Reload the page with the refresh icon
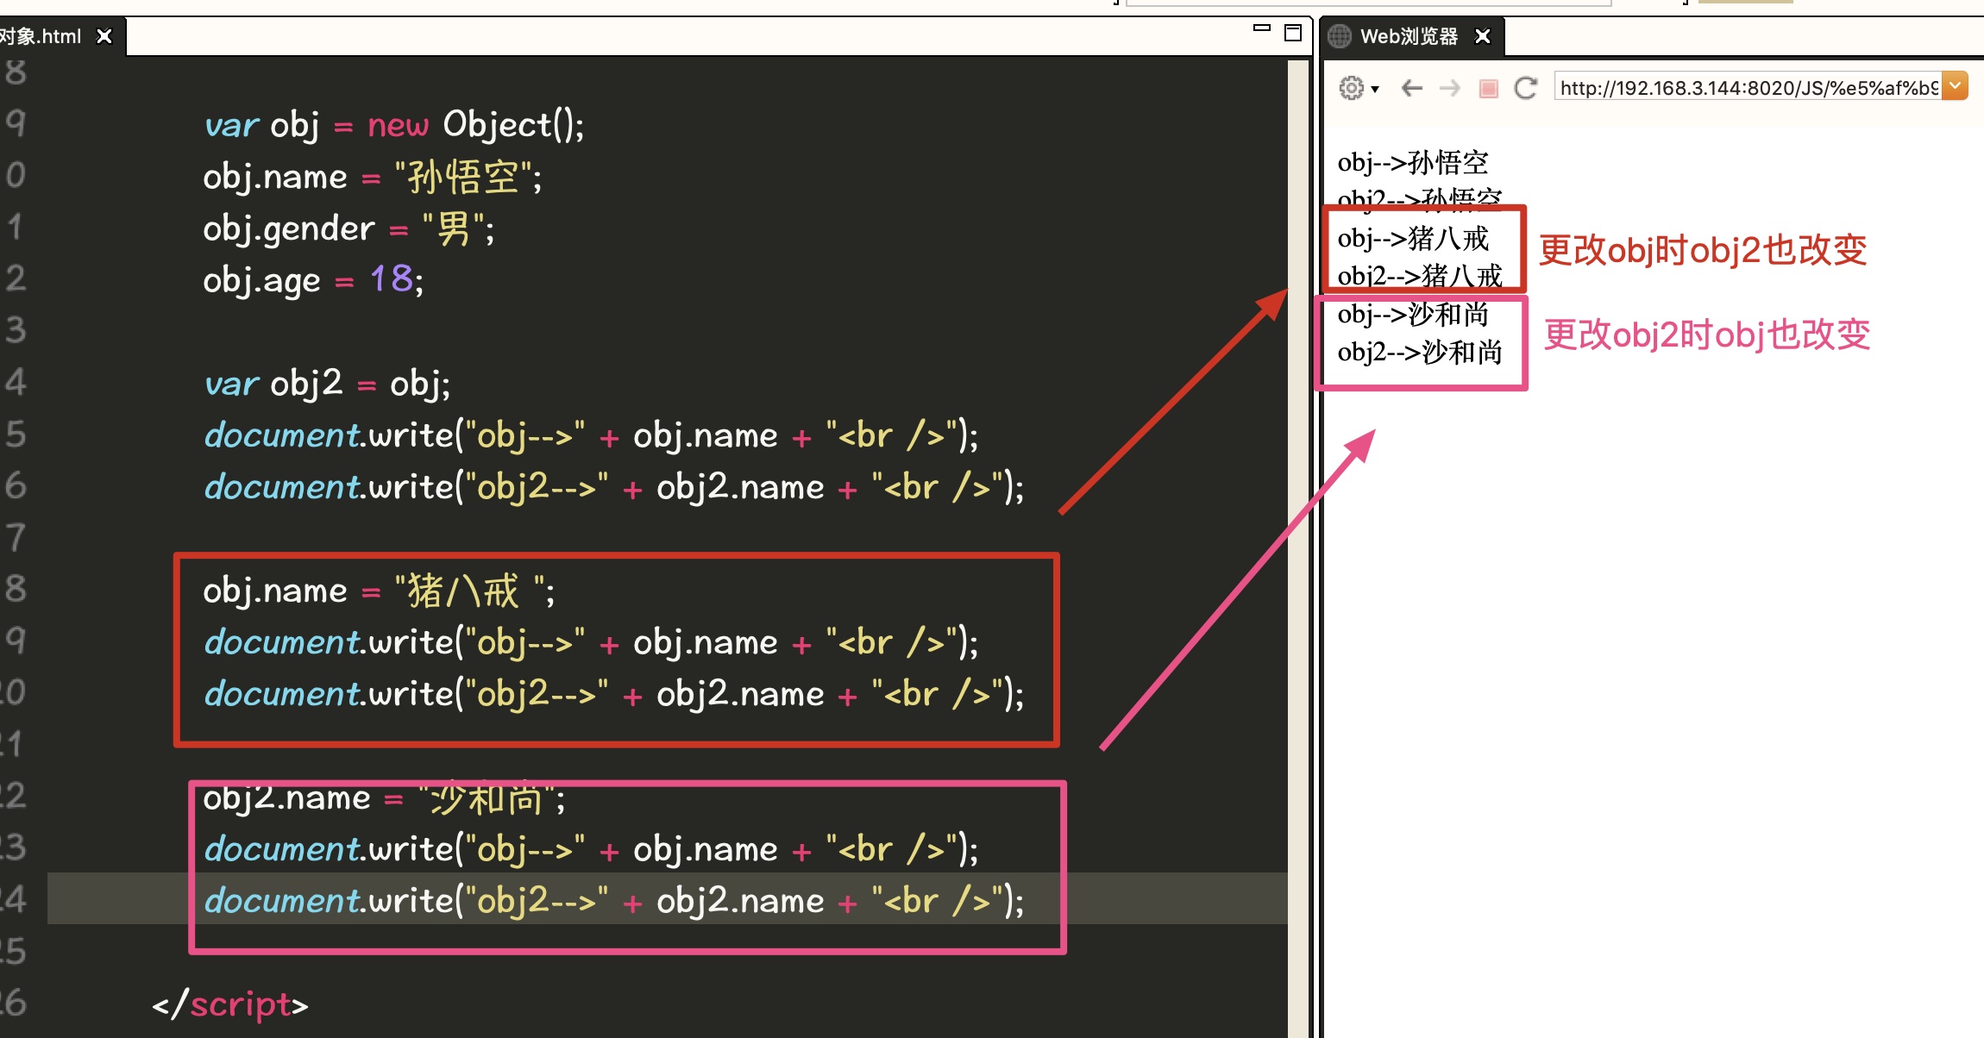Image resolution: width=1984 pixels, height=1038 pixels. (1526, 88)
